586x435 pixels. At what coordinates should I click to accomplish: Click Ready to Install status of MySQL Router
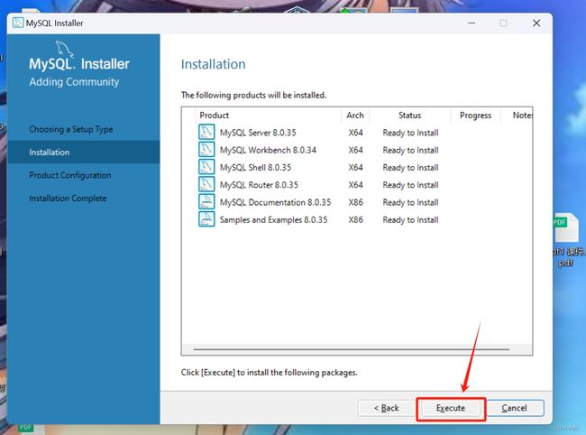(x=411, y=185)
